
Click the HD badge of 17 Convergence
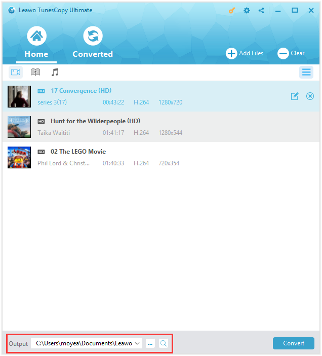pyautogui.click(x=41, y=91)
